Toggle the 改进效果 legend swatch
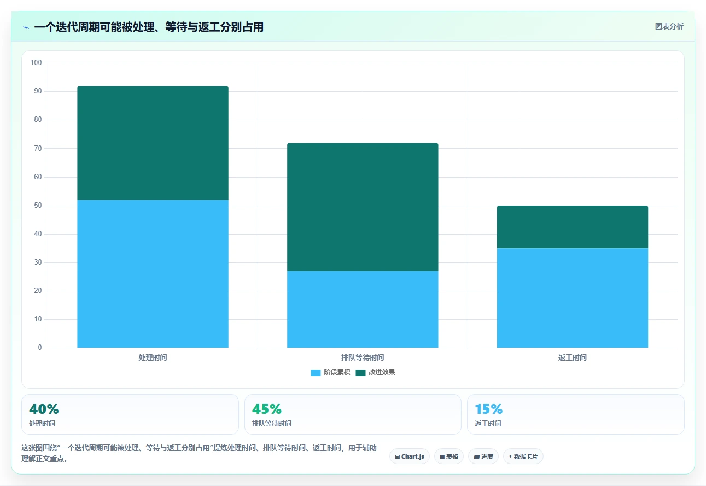 360,372
